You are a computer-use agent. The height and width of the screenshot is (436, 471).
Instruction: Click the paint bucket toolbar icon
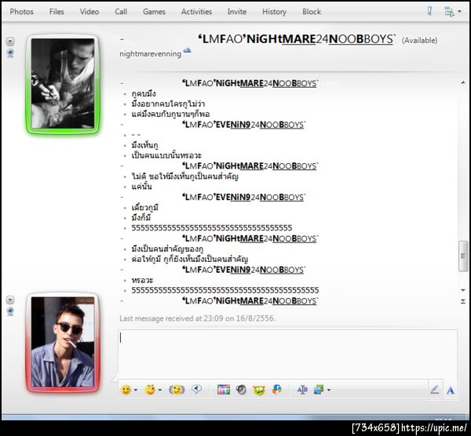[276, 390]
